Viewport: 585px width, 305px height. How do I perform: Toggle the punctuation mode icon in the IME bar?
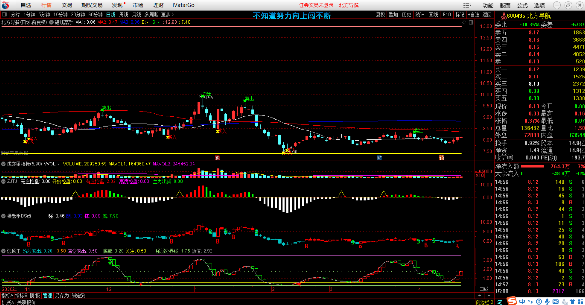pos(530,301)
